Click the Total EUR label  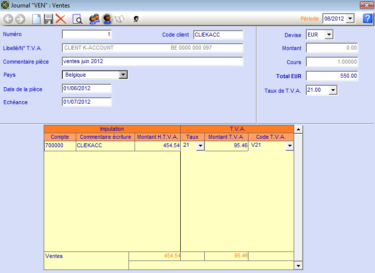coord(289,76)
